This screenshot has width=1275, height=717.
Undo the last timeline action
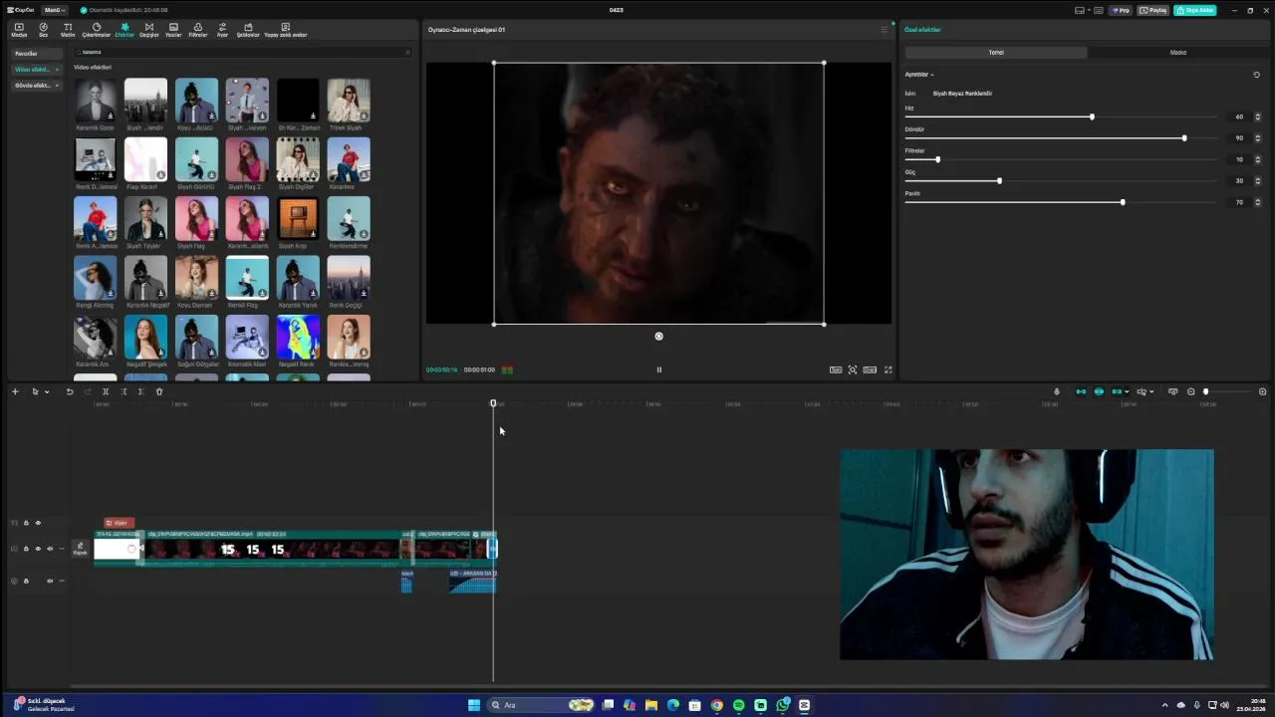coord(70,391)
